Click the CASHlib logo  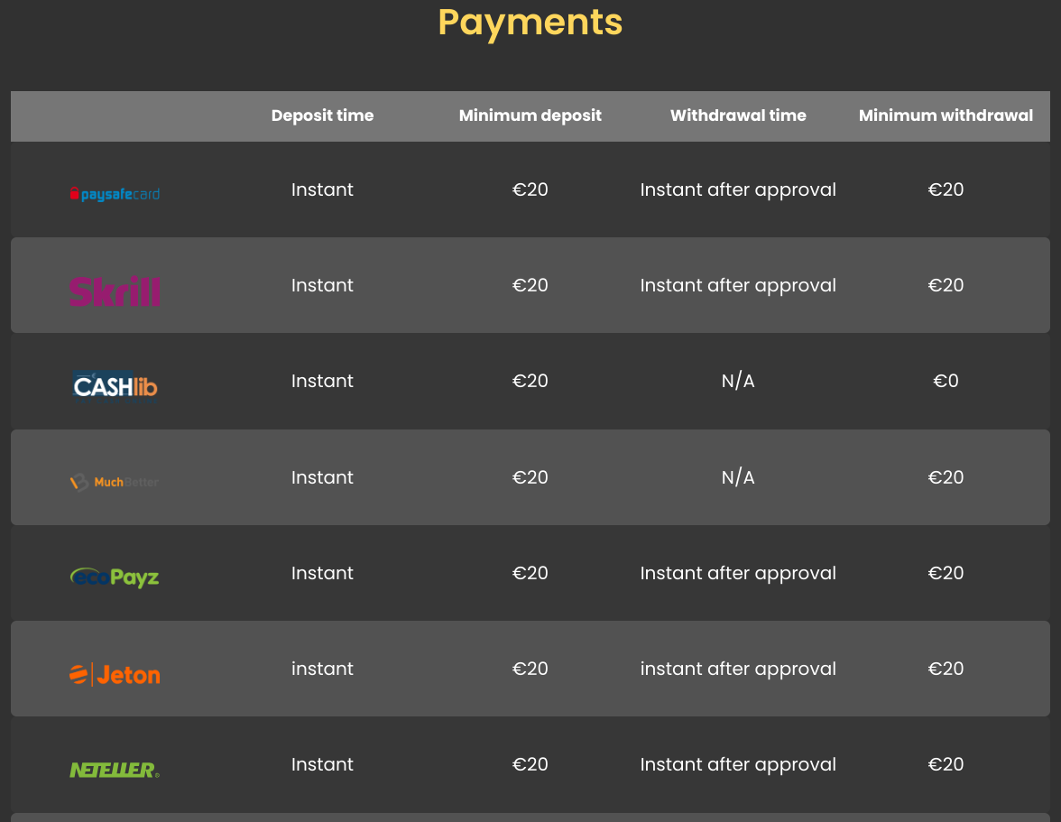115,386
